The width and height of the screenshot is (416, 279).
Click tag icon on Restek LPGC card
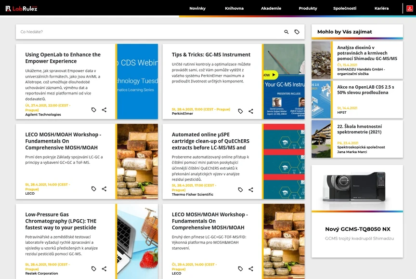pos(94,269)
